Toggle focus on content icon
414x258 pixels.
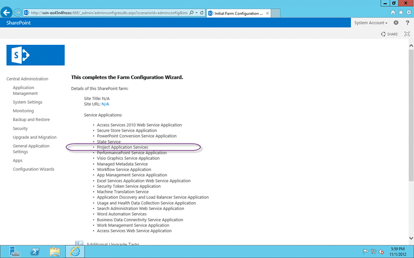pyautogui.click(x=407, y=34)
